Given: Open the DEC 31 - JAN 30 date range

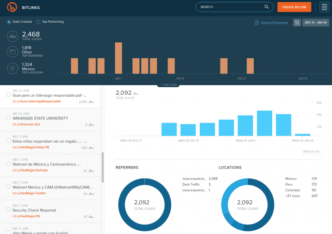Looking at the screenshot, I should click(x=316, y=22).
